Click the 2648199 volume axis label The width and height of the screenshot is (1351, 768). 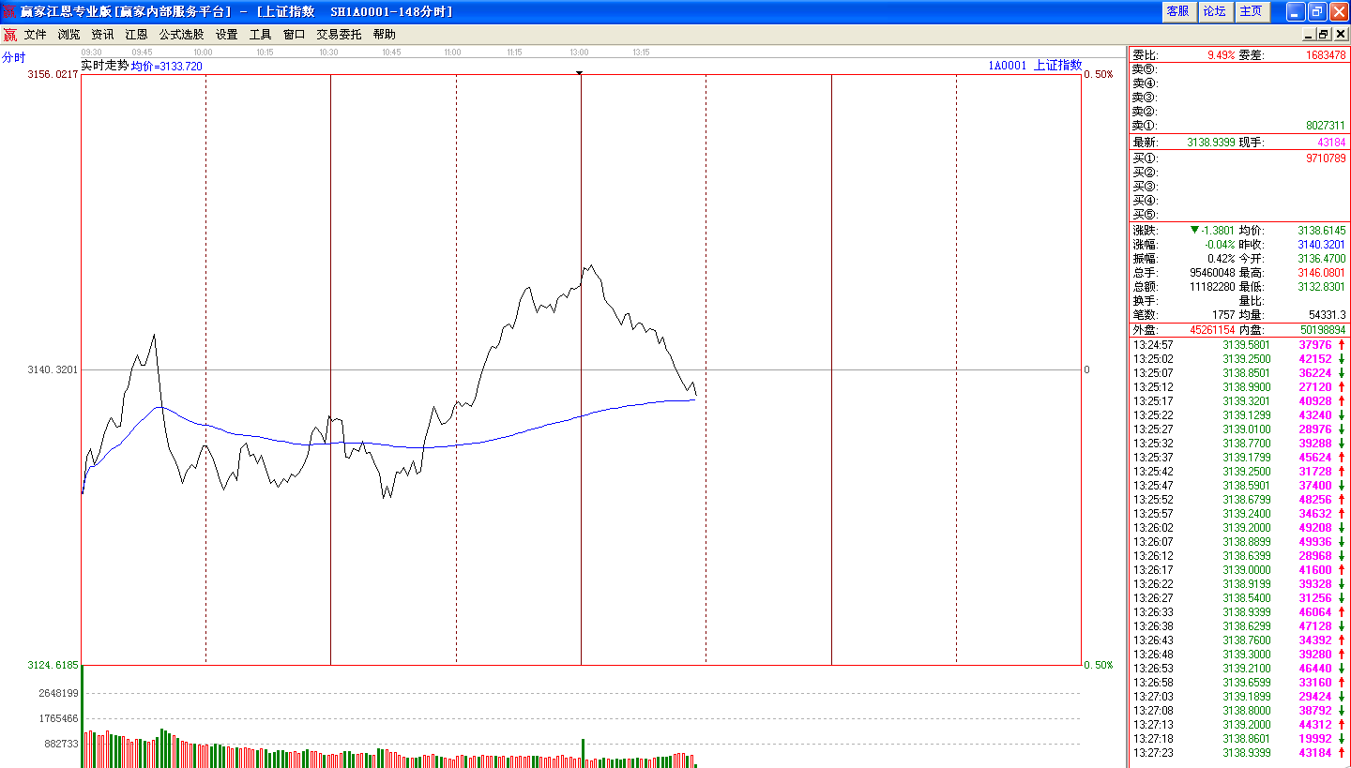point(58,693)
